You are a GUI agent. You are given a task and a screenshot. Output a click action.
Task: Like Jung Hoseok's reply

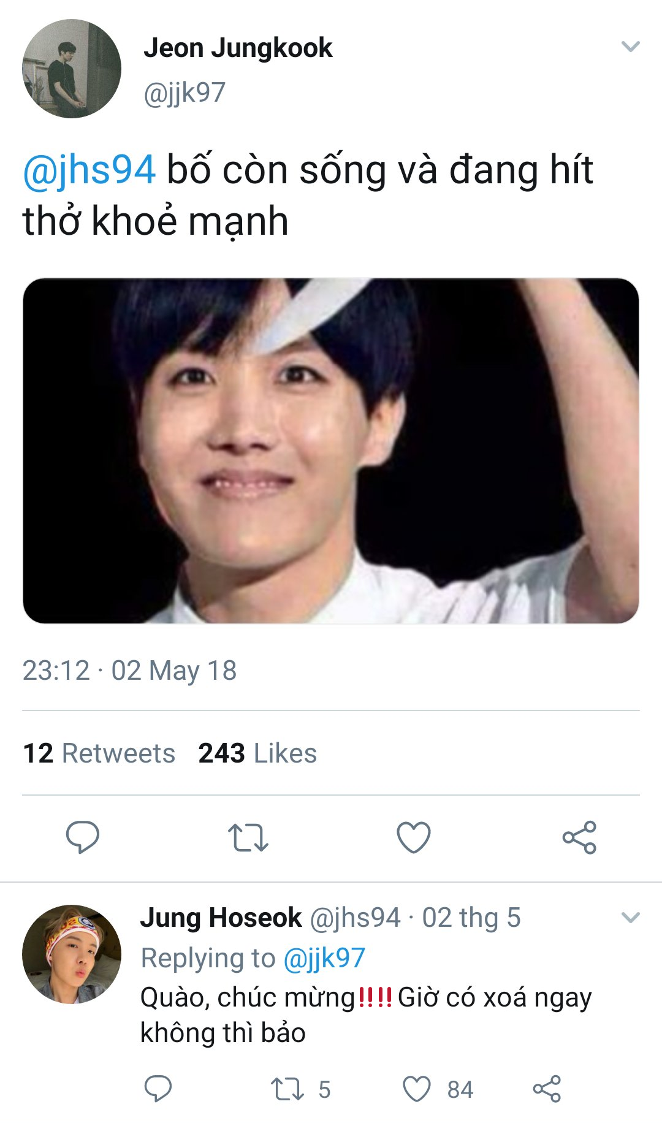tap(417, 1089)
